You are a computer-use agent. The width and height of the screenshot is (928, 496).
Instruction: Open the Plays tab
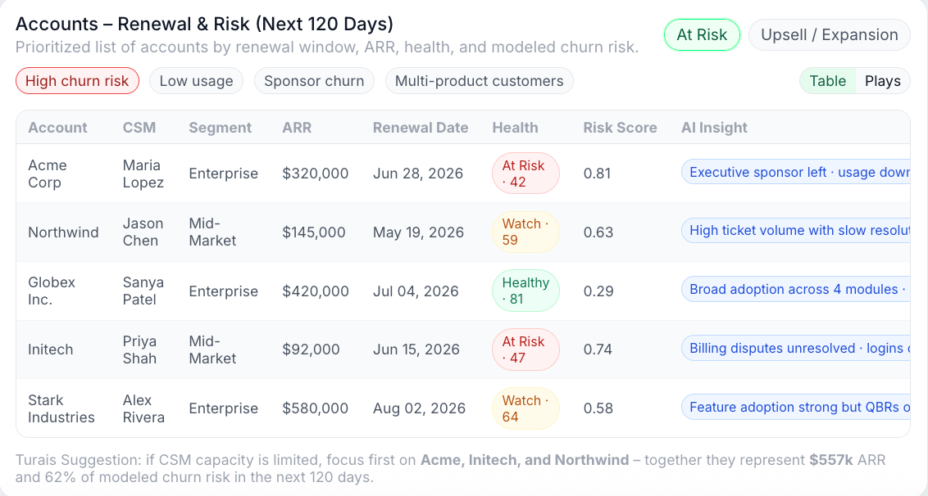(x=882, y=81)
